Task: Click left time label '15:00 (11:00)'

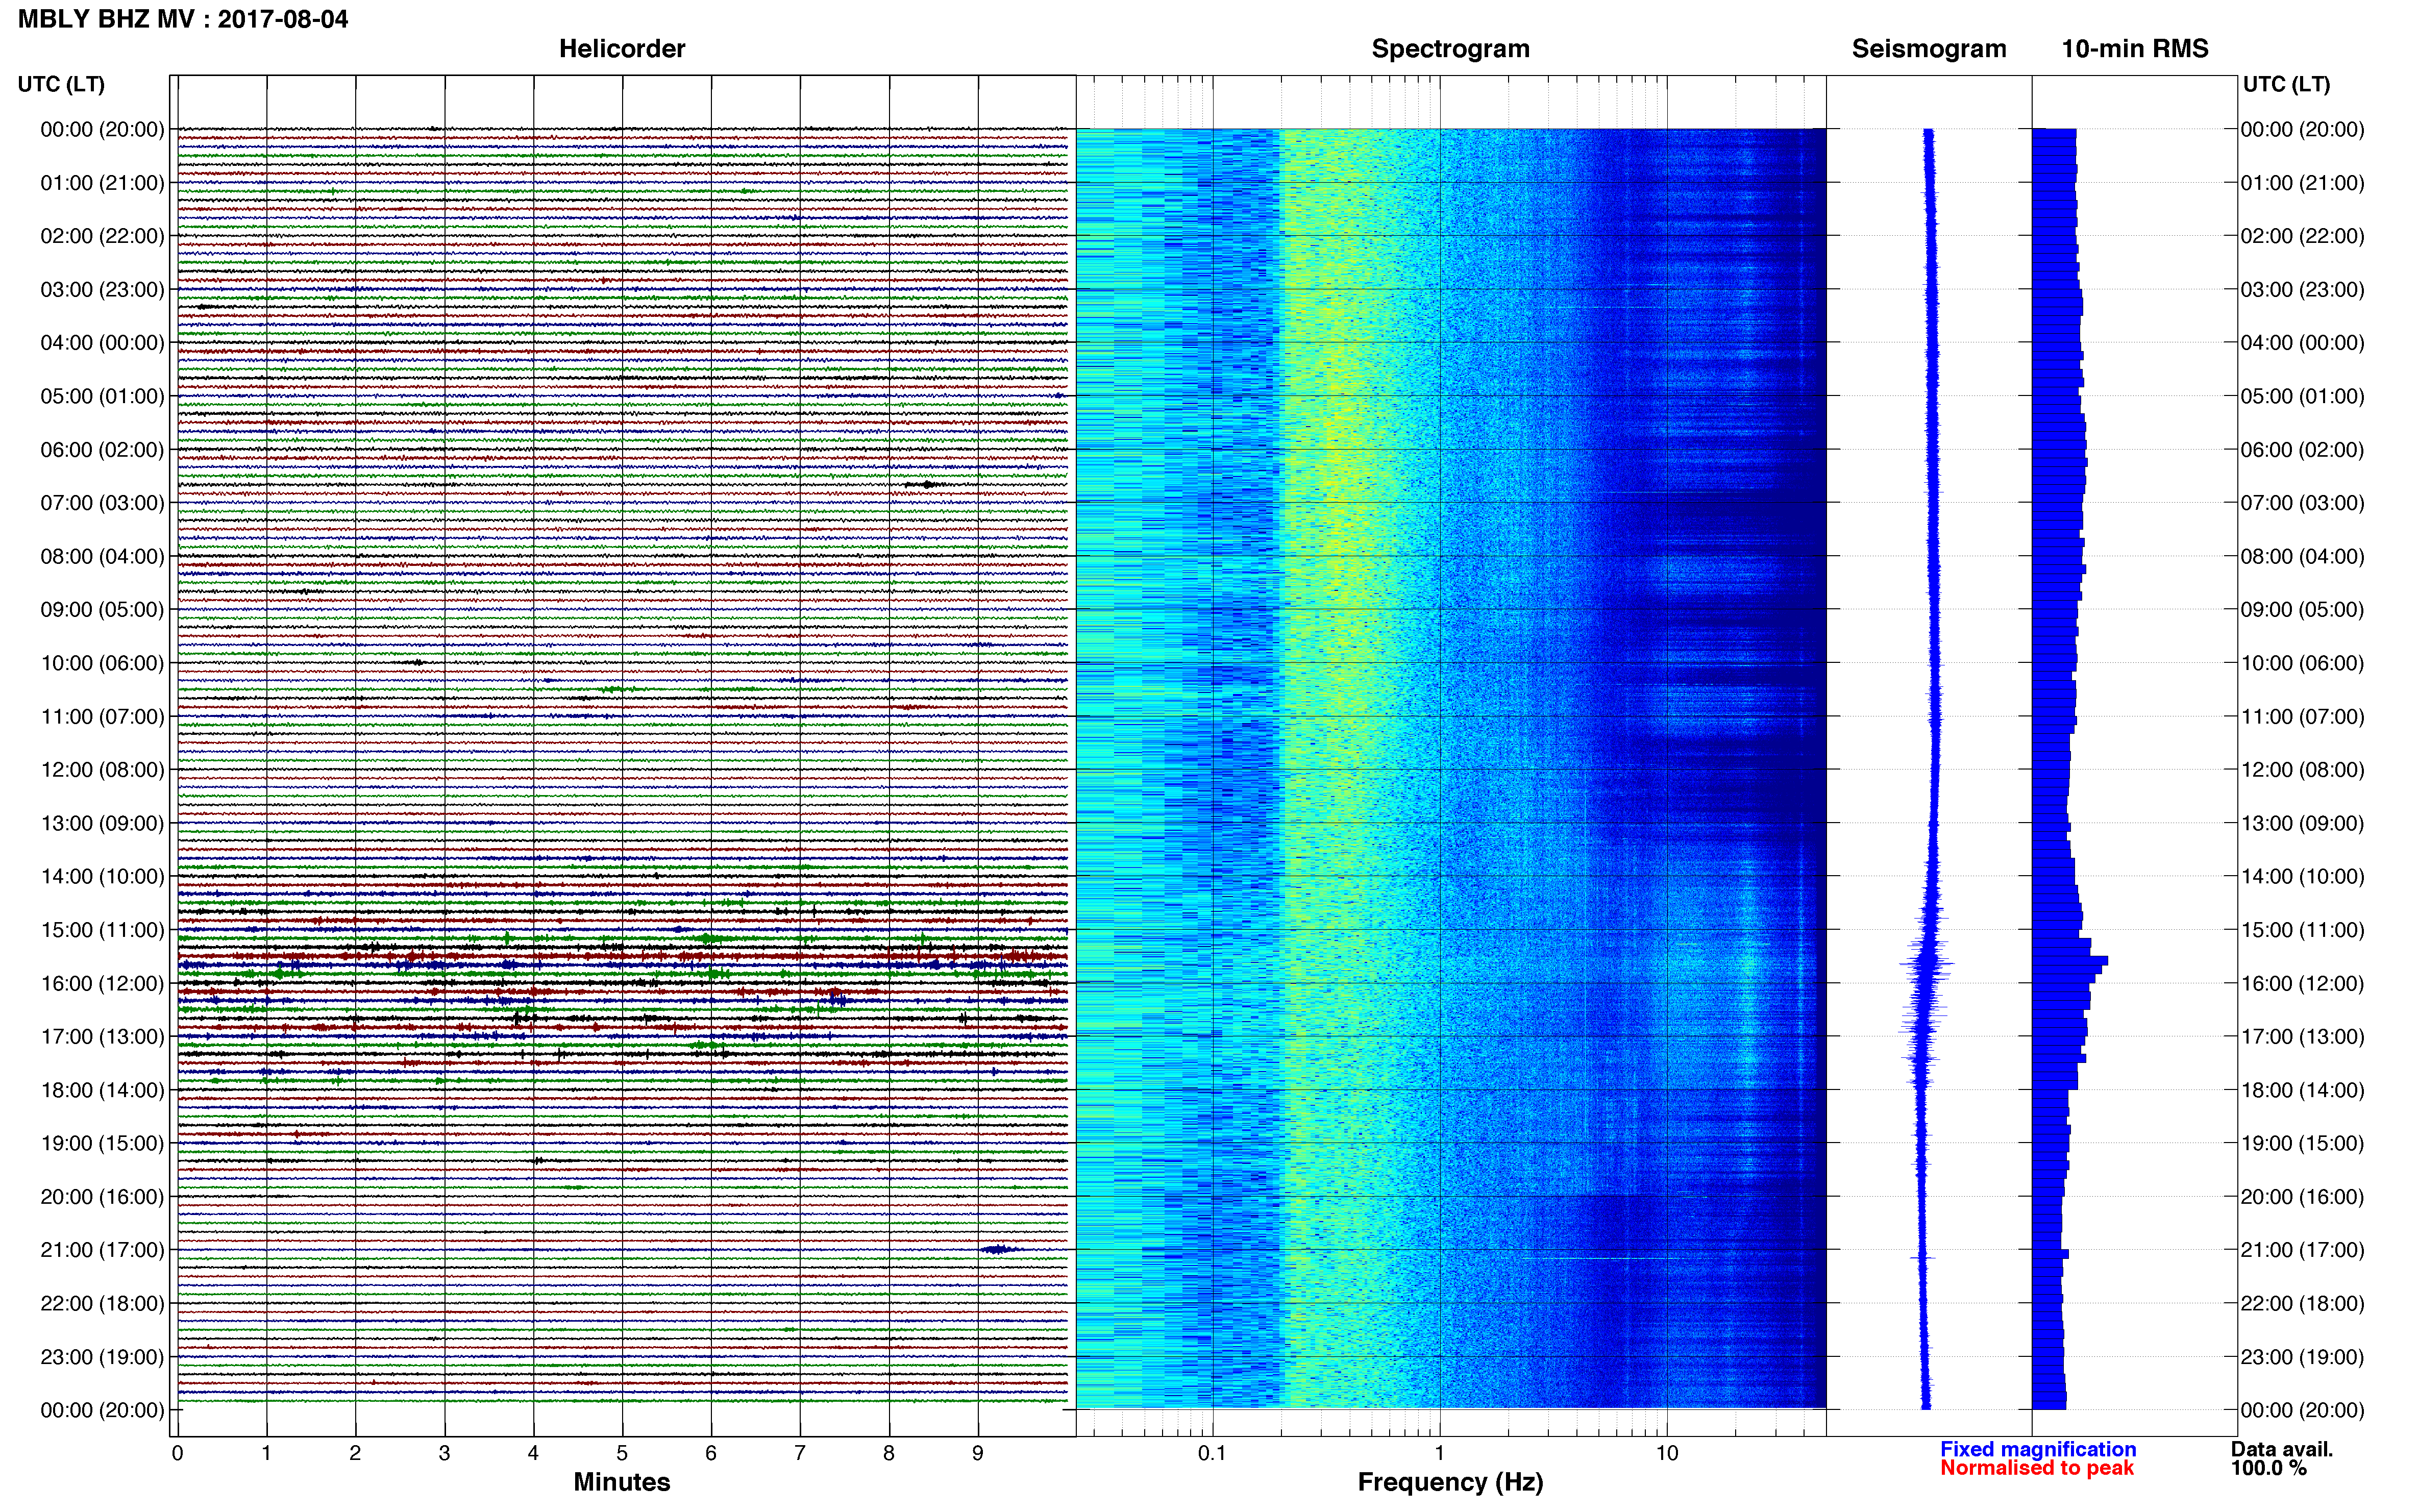Action: tap(102, 929)
